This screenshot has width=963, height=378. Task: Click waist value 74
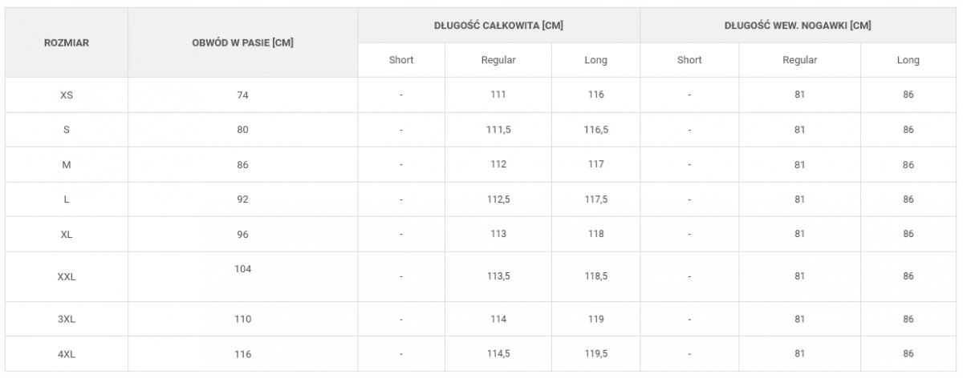coord(242,94)
